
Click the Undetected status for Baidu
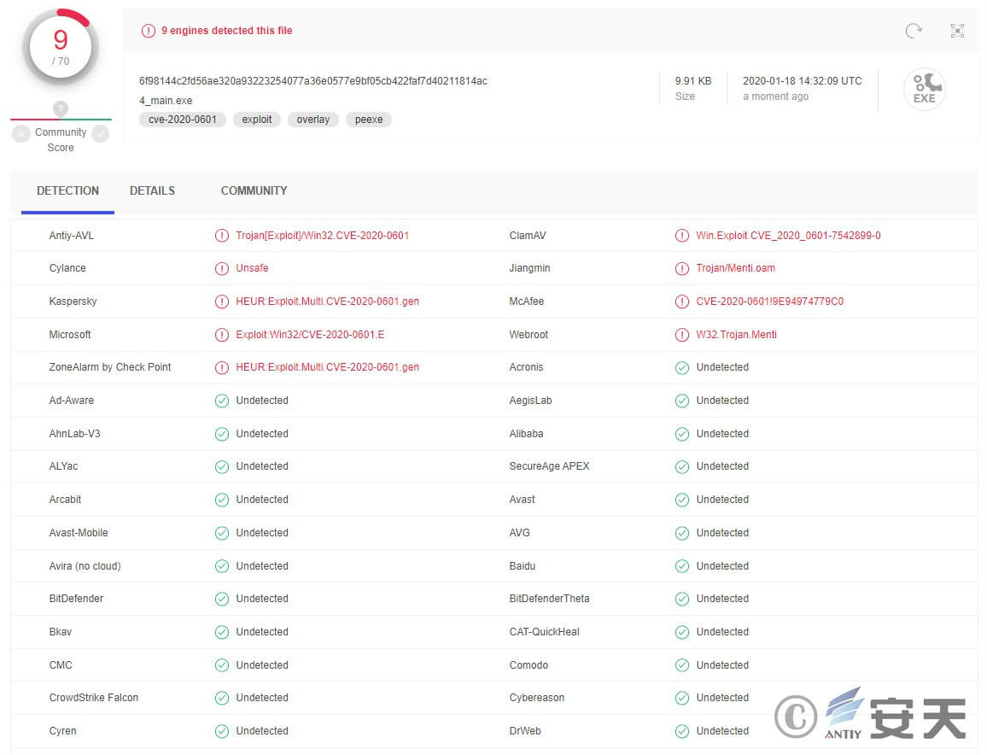pyautogui.click(x=722, y=566)
